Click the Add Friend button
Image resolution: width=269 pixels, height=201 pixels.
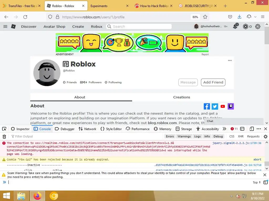[x=213, y=82]
